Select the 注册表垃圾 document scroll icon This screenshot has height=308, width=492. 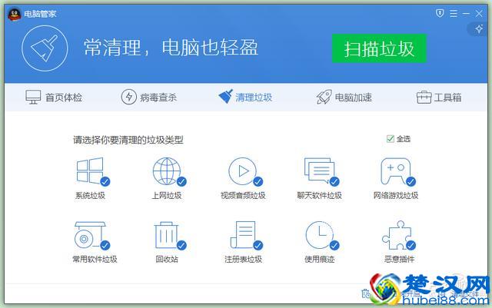[243, 235]
